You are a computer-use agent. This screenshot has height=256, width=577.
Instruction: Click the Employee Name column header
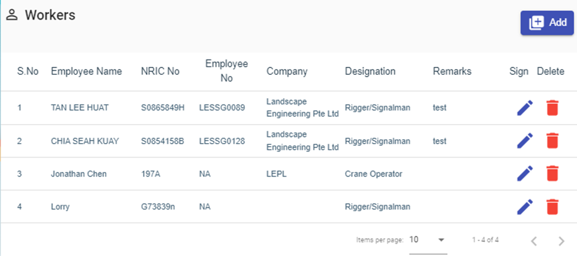(87, 71)
